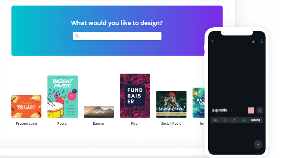Open the Spacing options

tap(255, 120)
